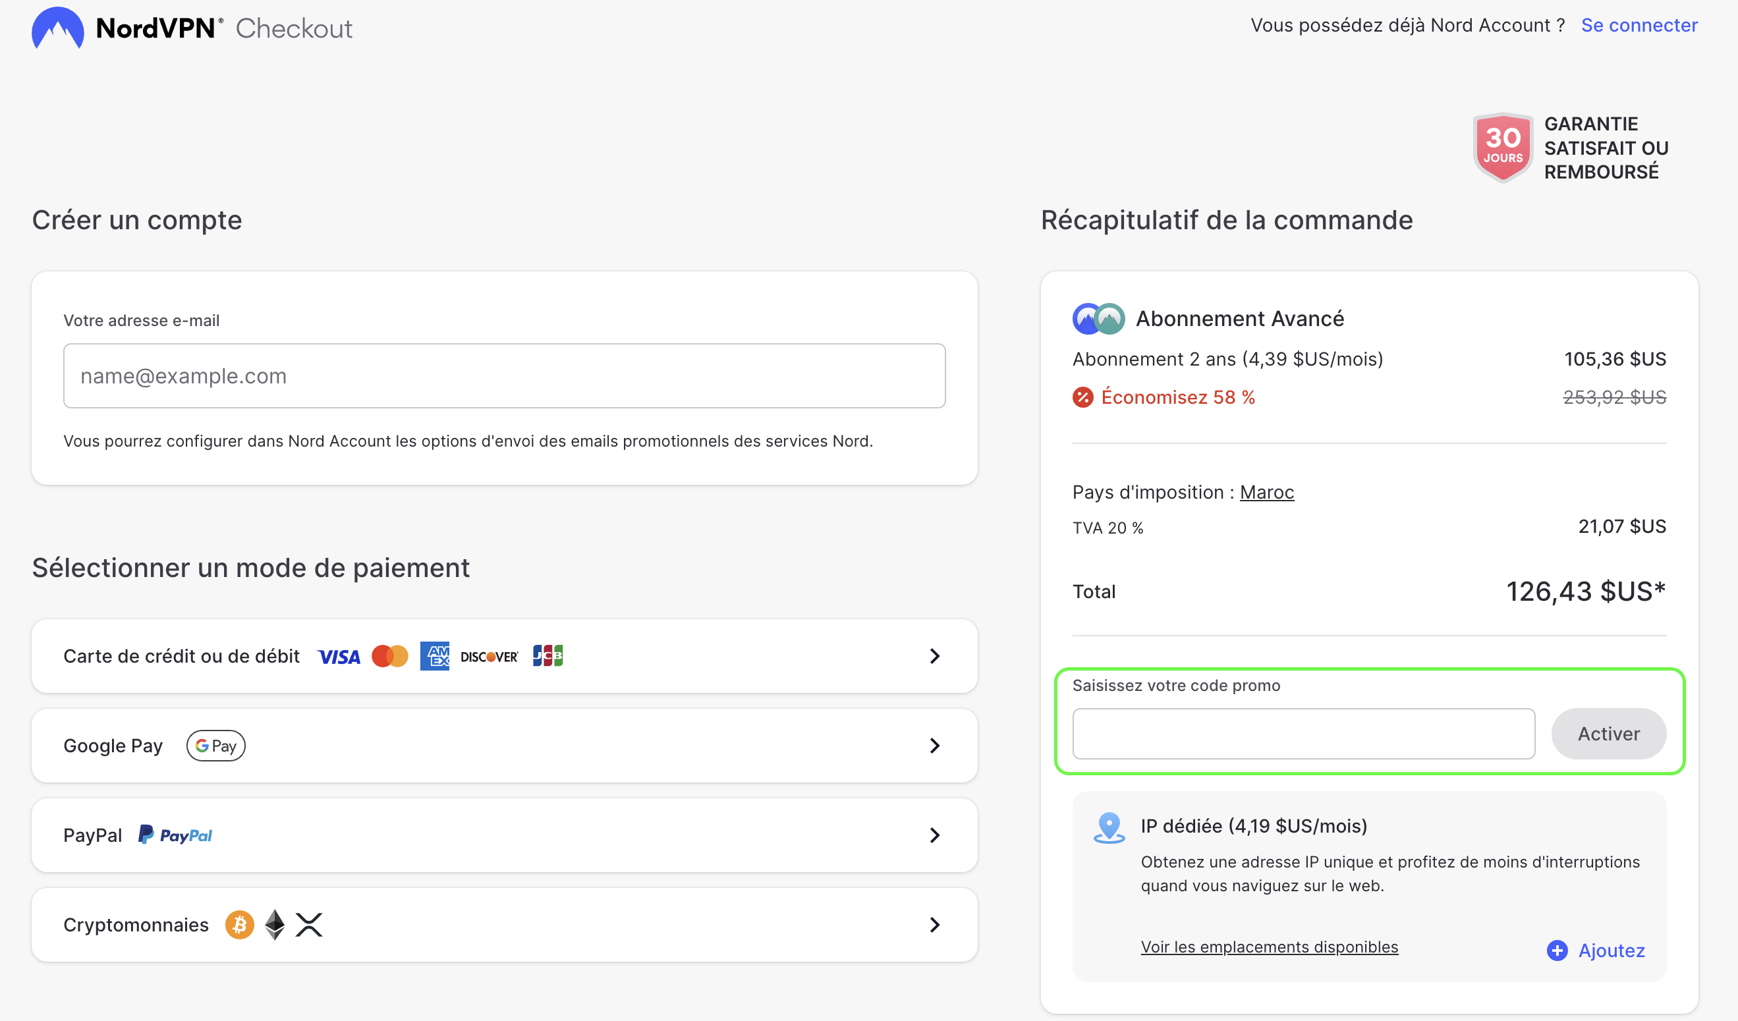Click the NordVPN Checkout wordmark

point(224,28)
